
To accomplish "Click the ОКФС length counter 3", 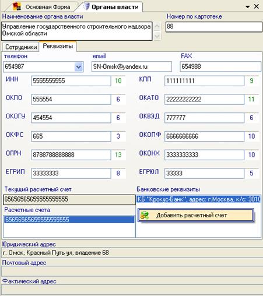I will pos(118,136).
